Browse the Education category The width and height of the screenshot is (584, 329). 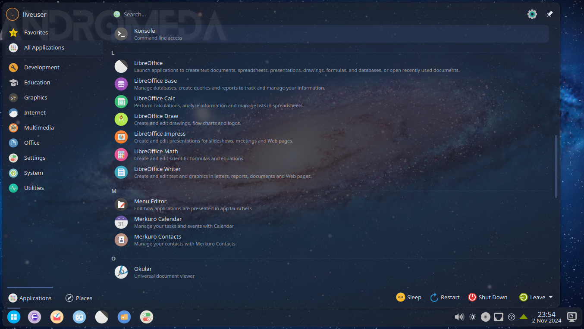(x=55, y=82)
